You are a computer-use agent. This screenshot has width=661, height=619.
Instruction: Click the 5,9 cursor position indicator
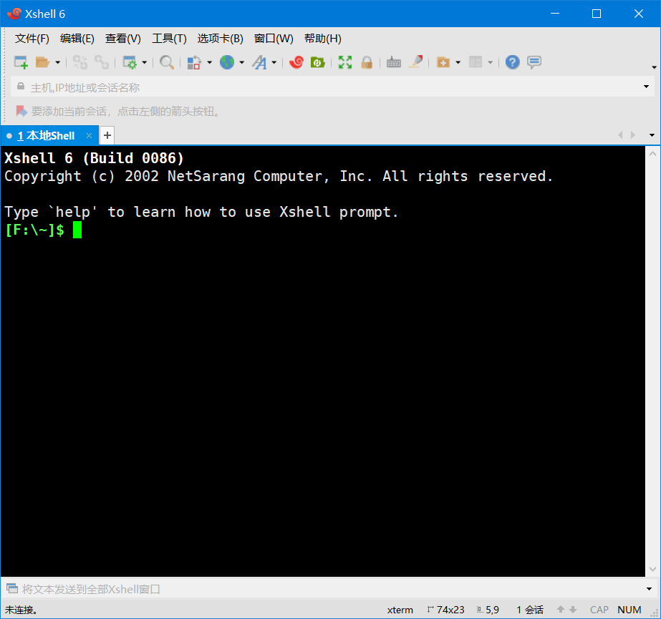488,610
